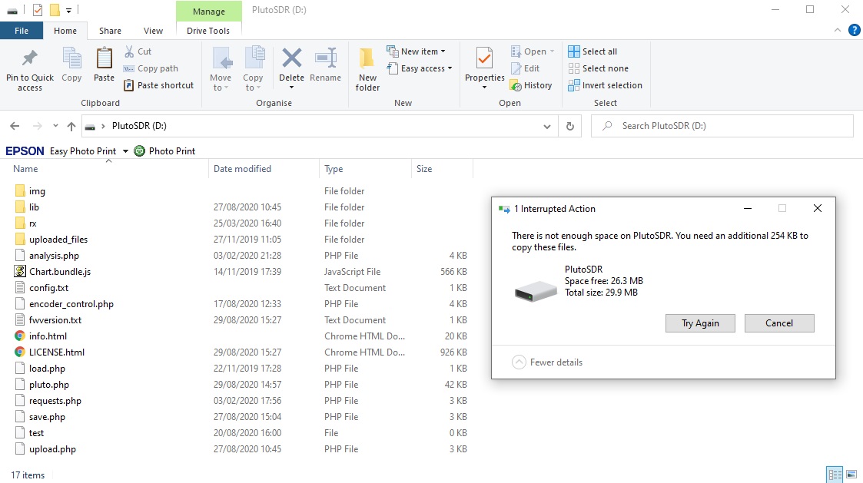The width and height of the screenshot is (863, 483).
Task: Expand the Properties dropdown arrow
Action: (x=484, y=88)
